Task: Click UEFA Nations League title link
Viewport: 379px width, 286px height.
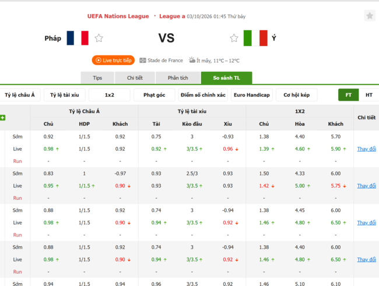Action: pyautogui.click(x=118, y=16)
